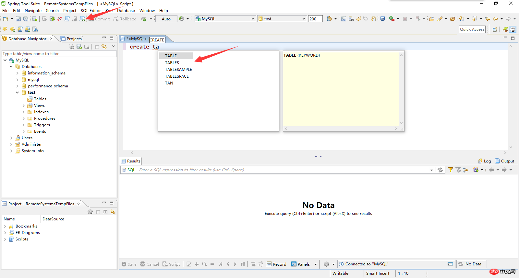Image resolution: width=519 pixels, height=278 pixels.
Task: Open the Database menu
Action: (126, 11)
